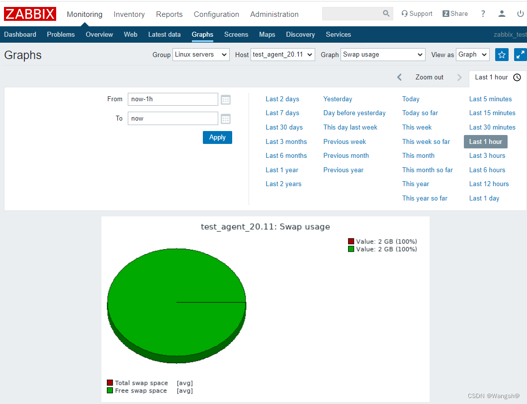The width and height of the screenshot is (527, 404).
Task: Select the Graphs submenu
Action: pyautogui.click(x=202, y=35)
